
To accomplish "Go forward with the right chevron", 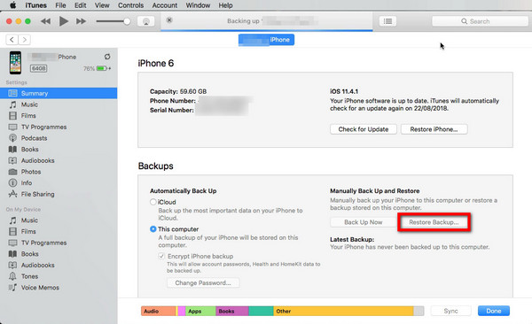I will click(25, 40).
